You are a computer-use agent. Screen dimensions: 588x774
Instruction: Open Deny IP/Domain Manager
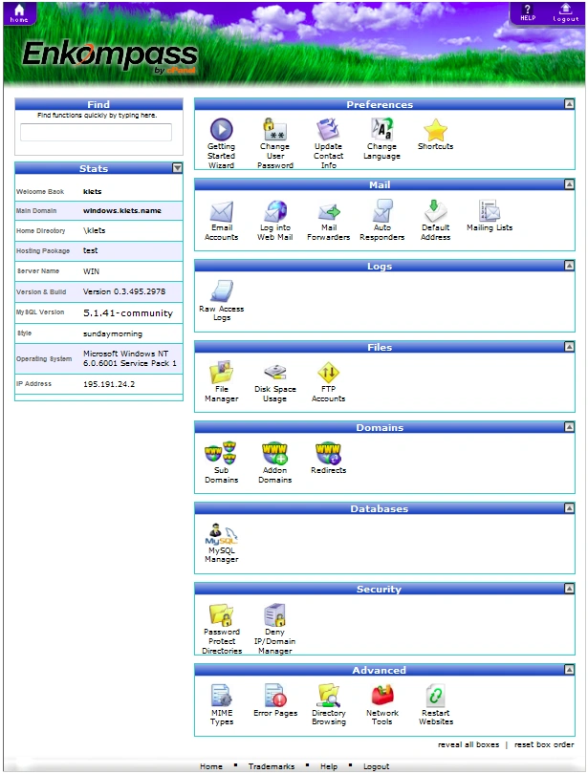(x=275, y=629)
